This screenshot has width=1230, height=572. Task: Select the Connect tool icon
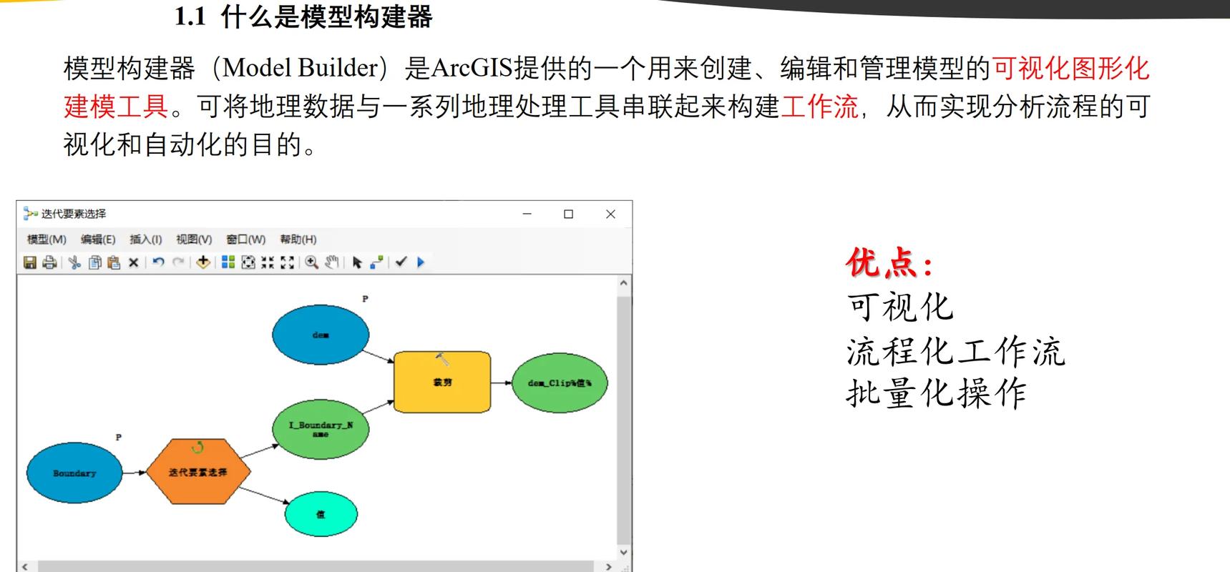(376, 262)
